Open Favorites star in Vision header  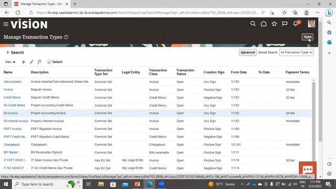tap(274, 24)
